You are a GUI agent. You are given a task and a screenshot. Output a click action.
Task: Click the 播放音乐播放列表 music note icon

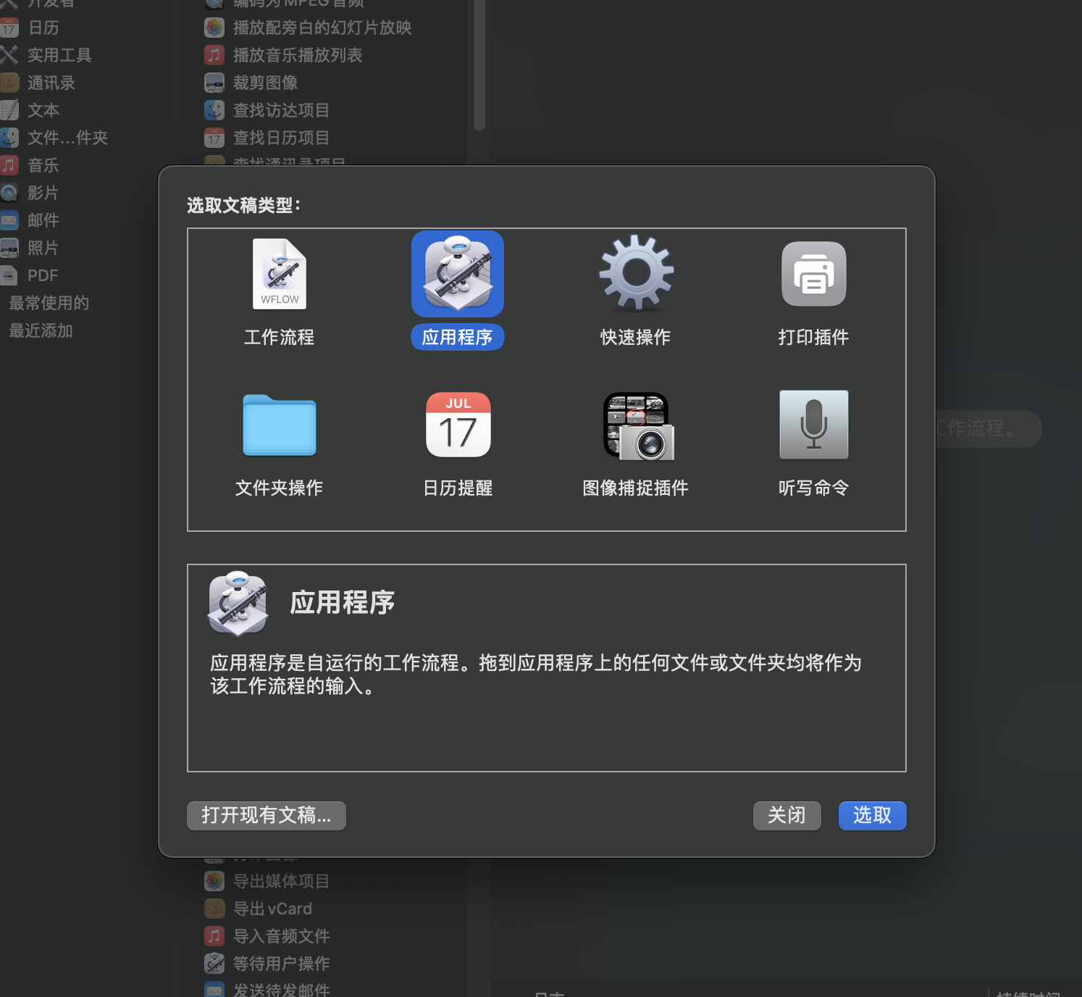coord(214,55)
